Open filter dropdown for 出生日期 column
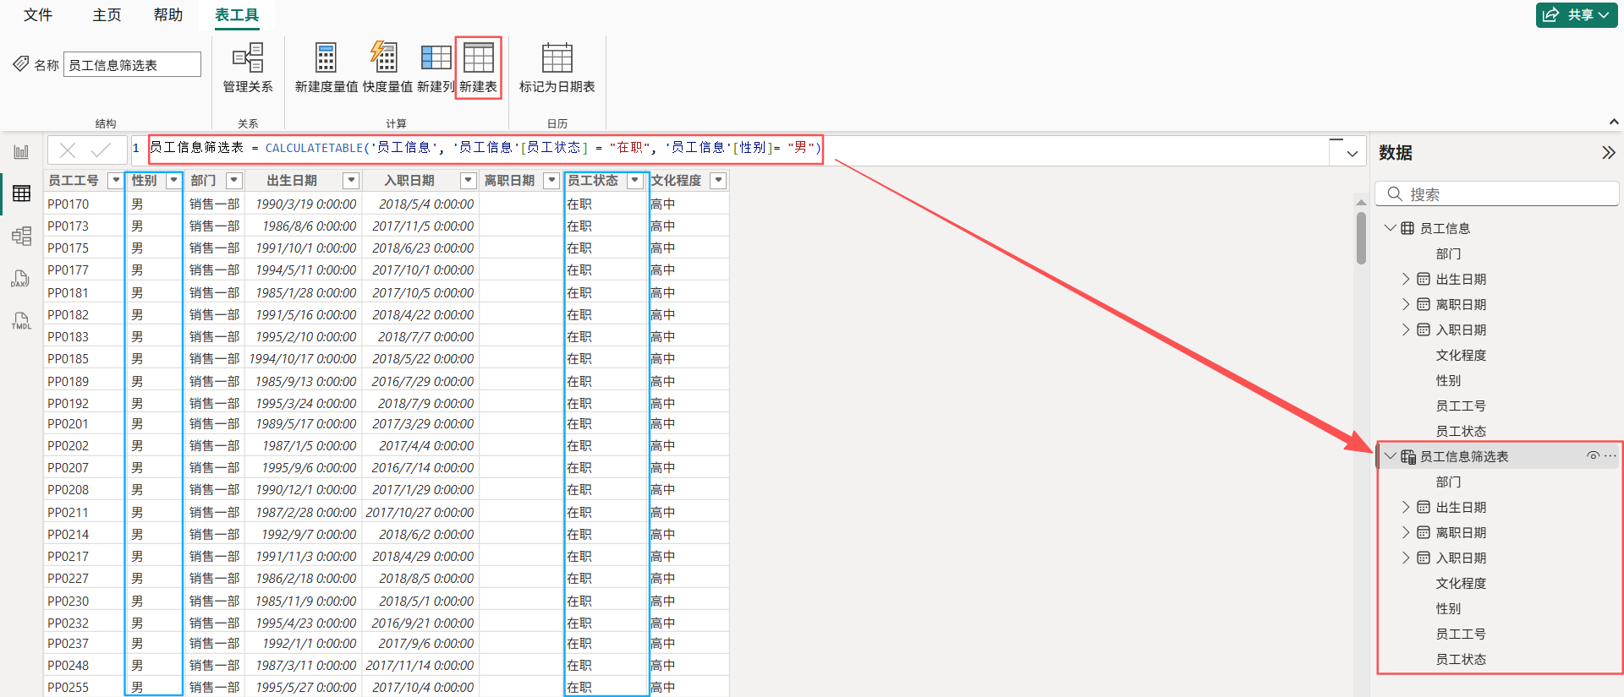Image resolution: width=1624 pixels, height=697 pixels. [x=351, y=180]
